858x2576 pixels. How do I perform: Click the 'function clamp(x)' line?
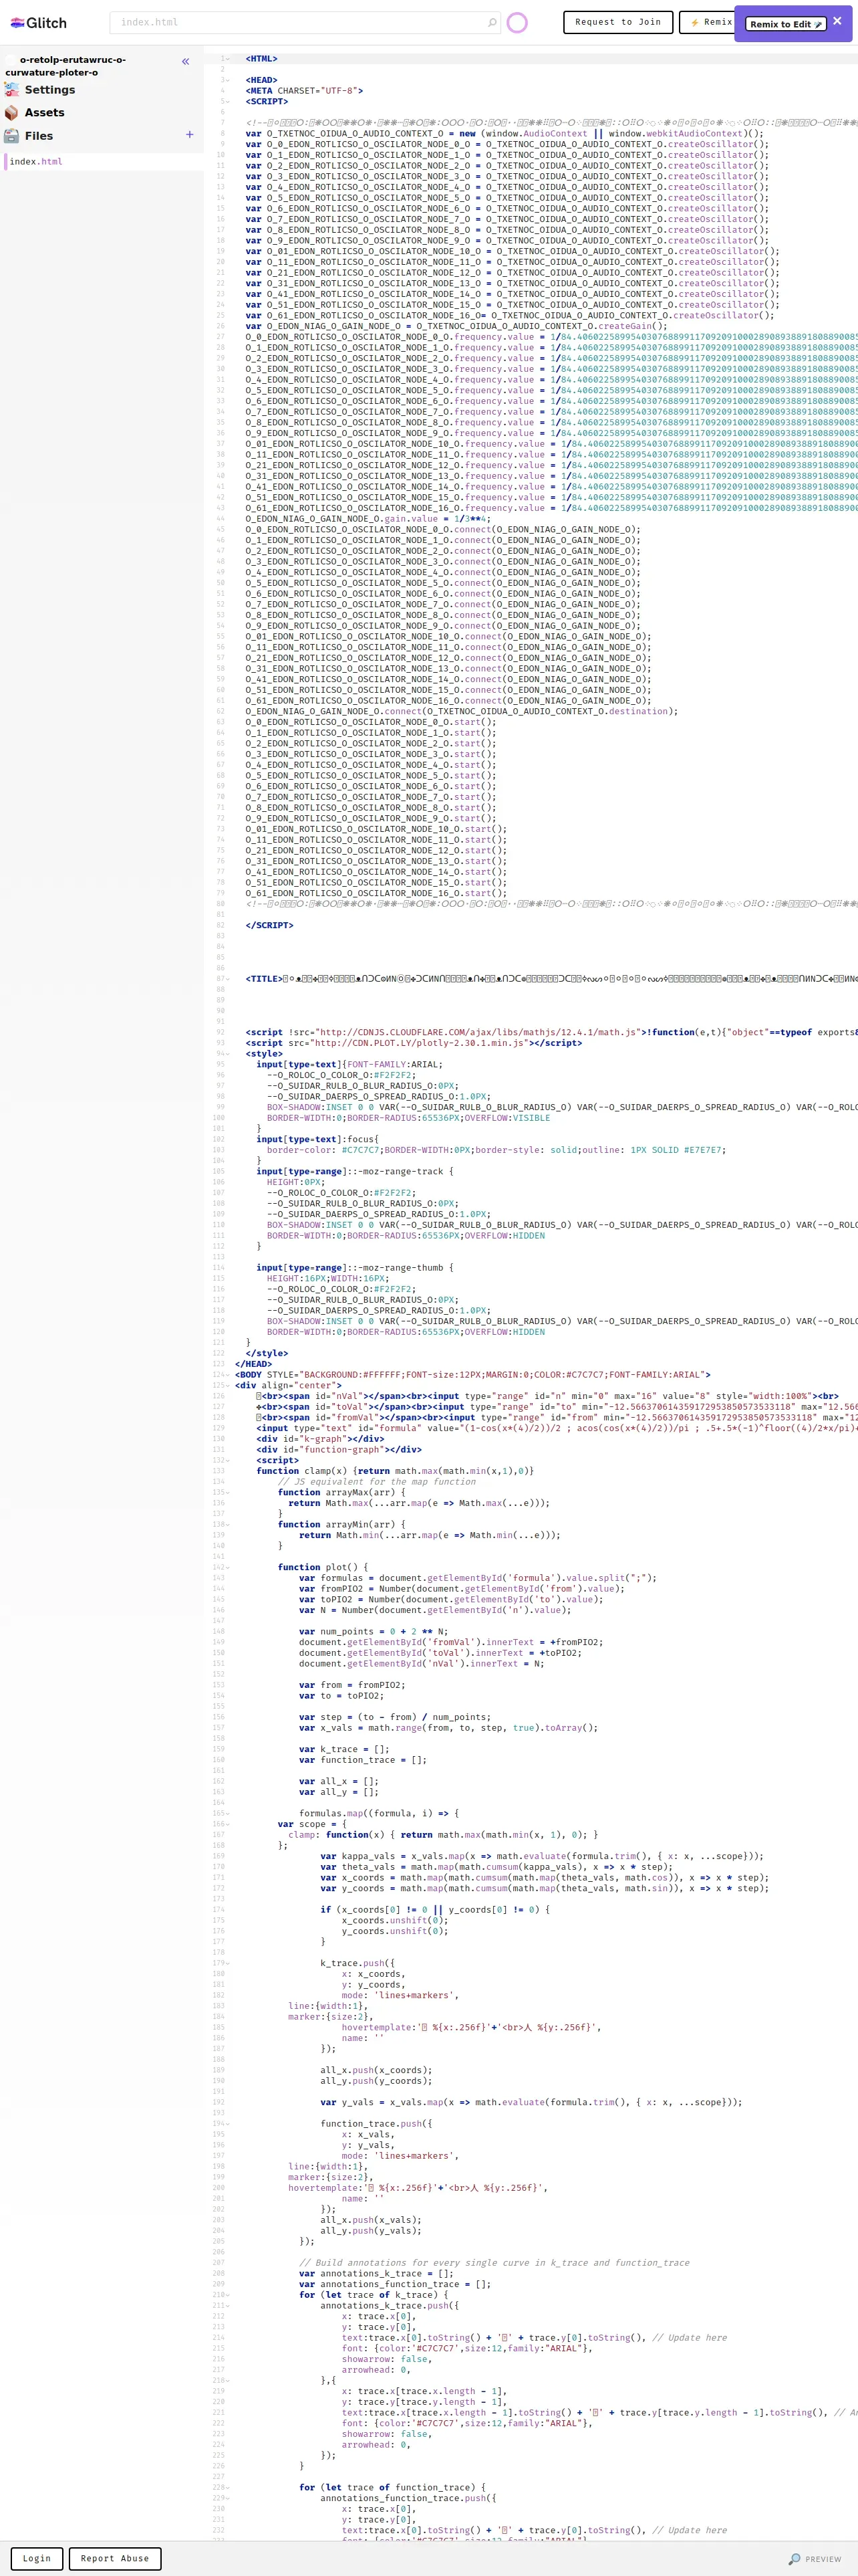tap(396, 1472)
